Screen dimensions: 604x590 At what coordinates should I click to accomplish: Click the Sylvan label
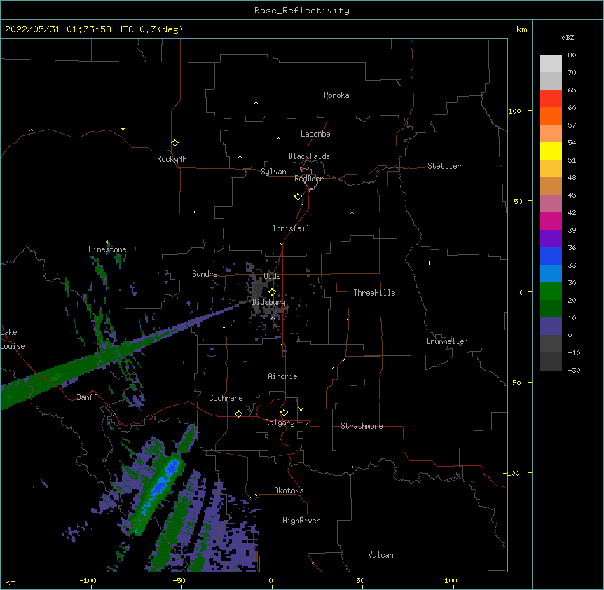[273, 172]
